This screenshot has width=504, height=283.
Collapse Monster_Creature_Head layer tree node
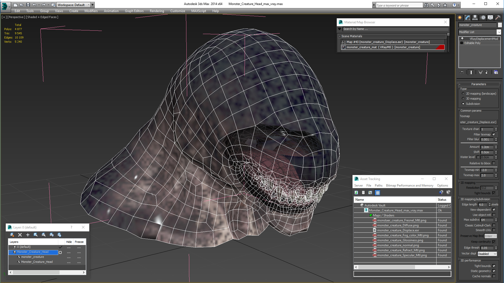coord(10,252)
